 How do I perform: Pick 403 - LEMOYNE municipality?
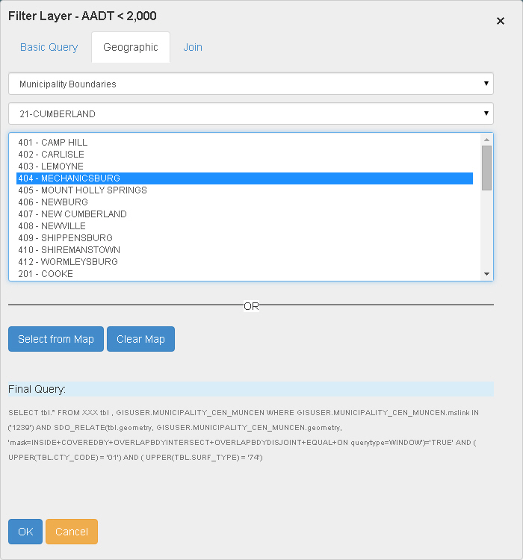pyautogui.click(x=52, y=167)
